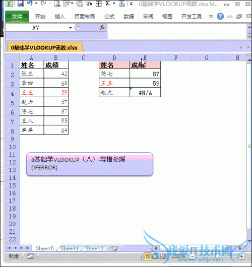Click previous sheet navigation arrow
252x267 pixels.
[15, 248]
